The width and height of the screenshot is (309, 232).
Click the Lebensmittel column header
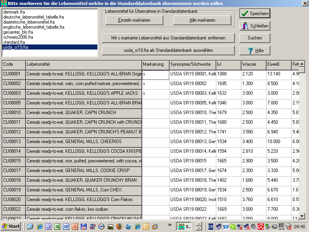point(83,64)
